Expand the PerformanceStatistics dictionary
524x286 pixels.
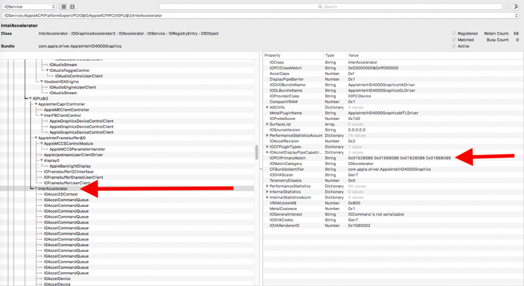(267, 186)
